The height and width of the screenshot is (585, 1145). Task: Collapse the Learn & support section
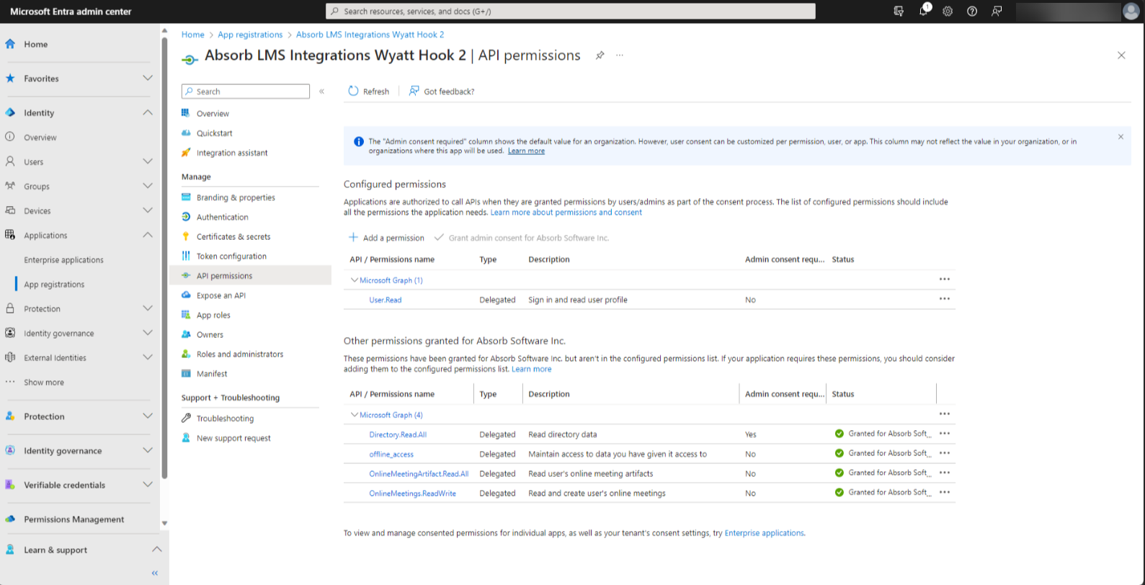click(156, 550)
